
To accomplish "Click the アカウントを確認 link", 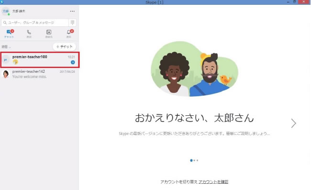I will (213, 182).
